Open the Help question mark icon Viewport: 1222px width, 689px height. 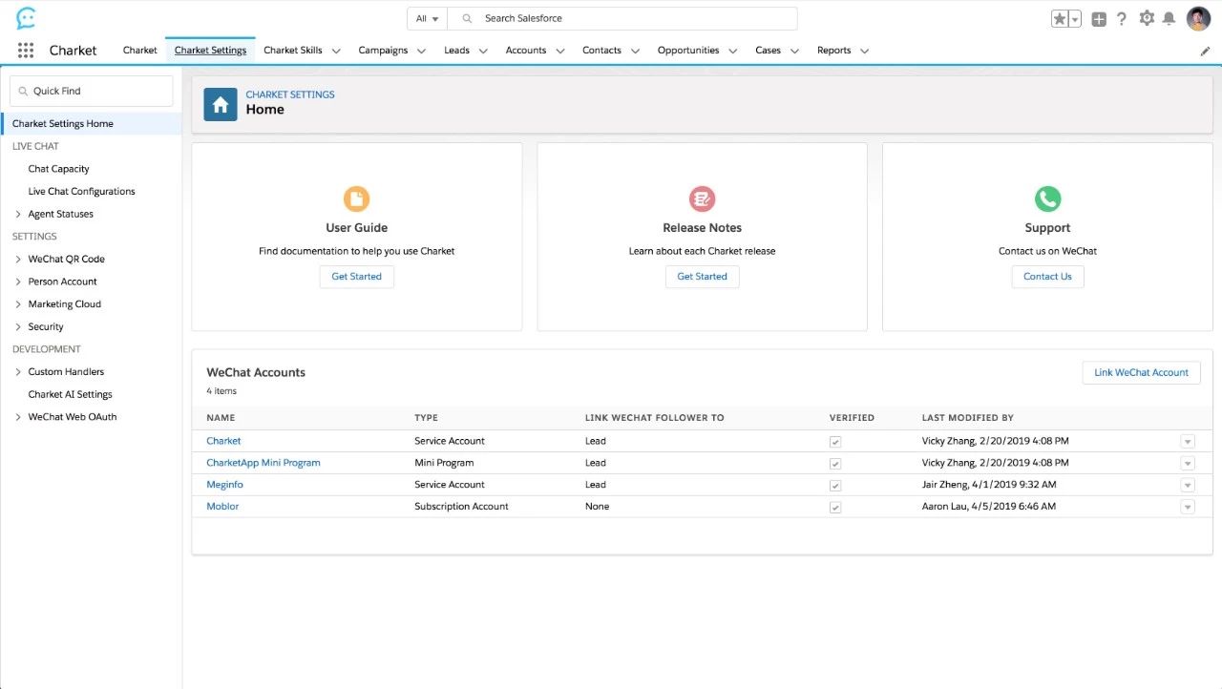(1122, 19)
